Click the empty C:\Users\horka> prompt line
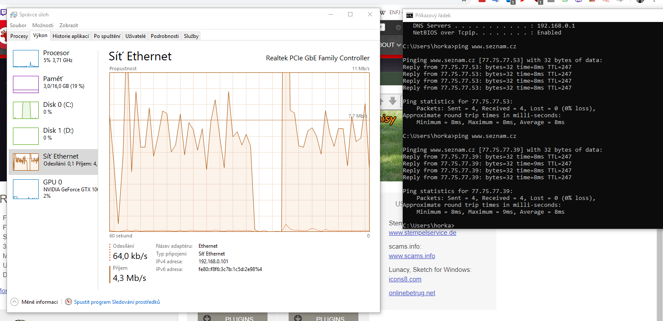 [429, 226]
